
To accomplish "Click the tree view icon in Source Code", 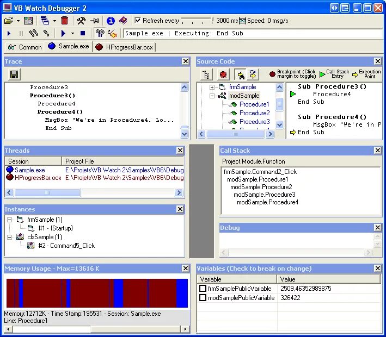I will point(206,74).
